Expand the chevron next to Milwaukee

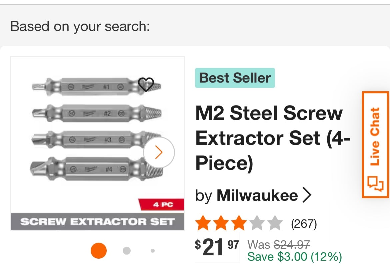[307, 195]
